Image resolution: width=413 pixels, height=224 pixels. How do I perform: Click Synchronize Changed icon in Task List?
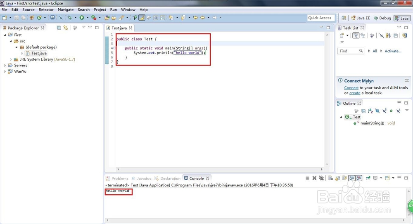(405, 35)
